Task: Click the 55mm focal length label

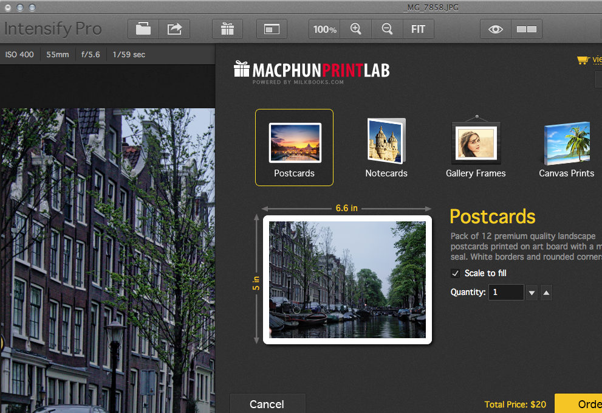Action: (x=58, y=55)
